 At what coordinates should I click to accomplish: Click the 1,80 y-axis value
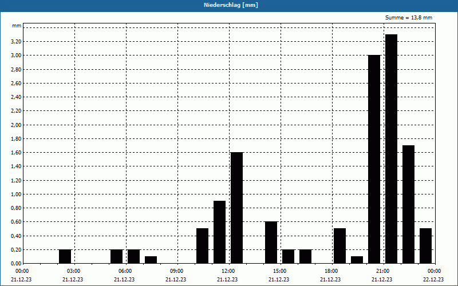click(16, 139)
